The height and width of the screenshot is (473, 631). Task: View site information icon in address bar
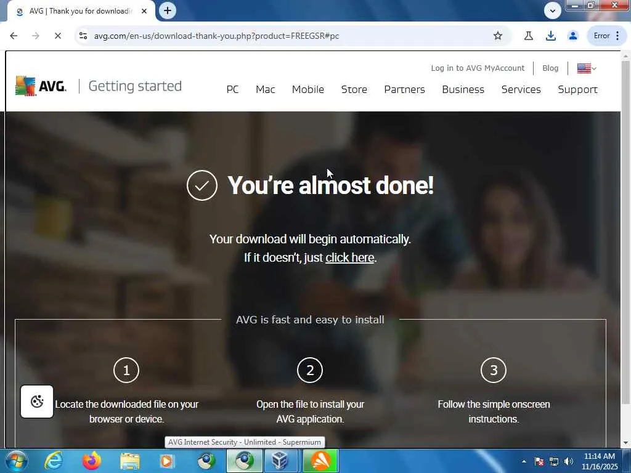[x=83, y=36]
